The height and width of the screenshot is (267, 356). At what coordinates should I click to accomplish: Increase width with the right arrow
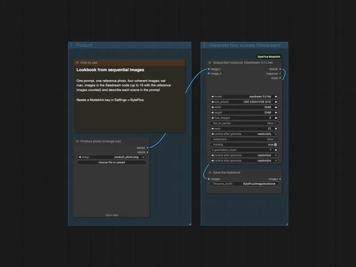click(276, 107)
